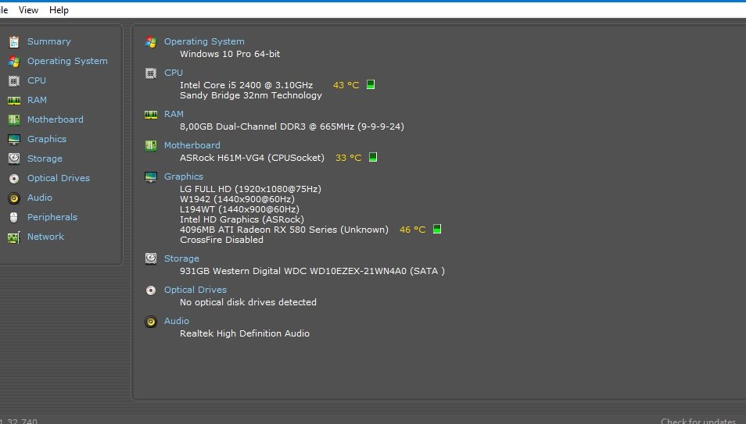
Task: Click the RAM stick icon in sidebar
Action: (x=14, y=100)
